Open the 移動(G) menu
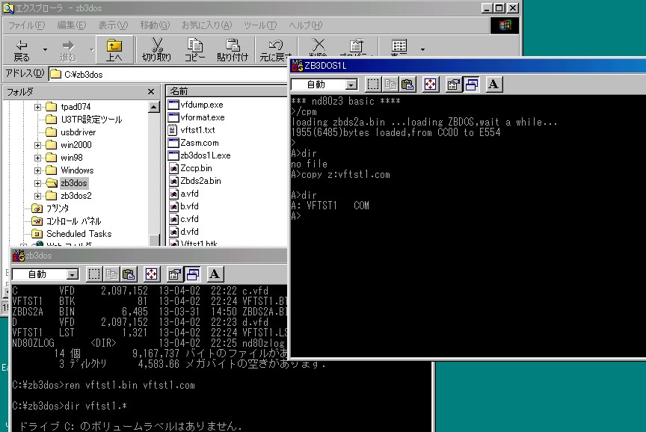Image resolution: width=646 pixels, height=432 pixels. click(155, 25)
